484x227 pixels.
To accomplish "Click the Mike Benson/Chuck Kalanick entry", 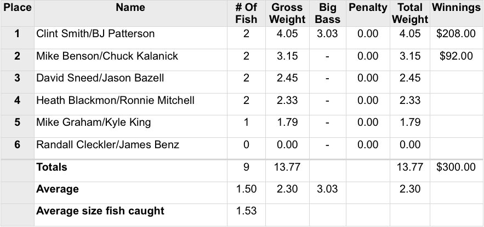I will tap(107, 56).
